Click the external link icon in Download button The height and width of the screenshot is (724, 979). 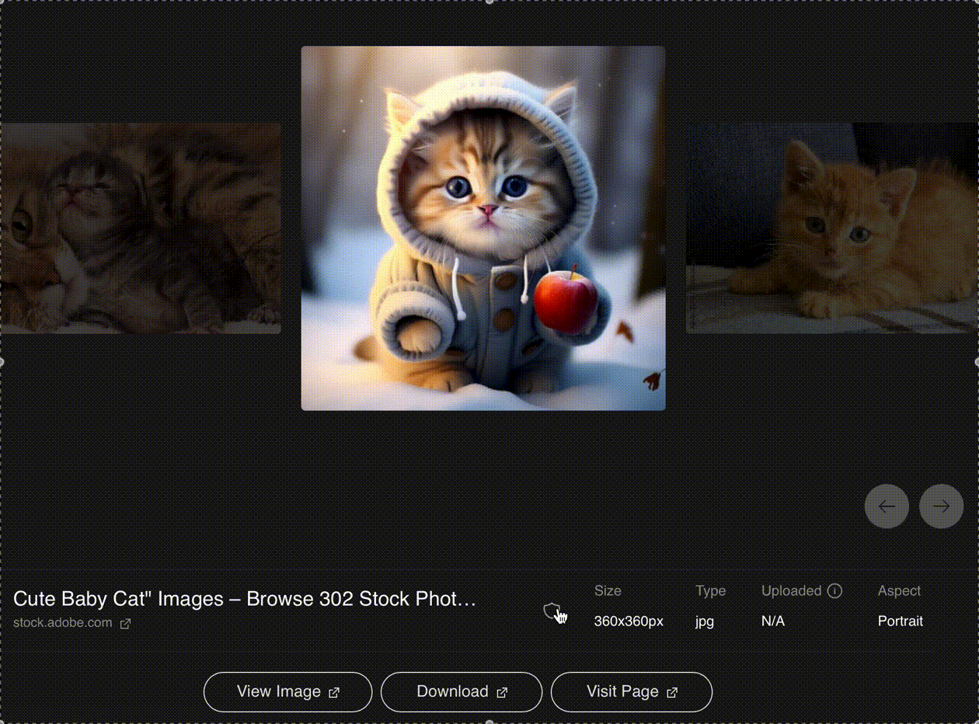point(502,691)
